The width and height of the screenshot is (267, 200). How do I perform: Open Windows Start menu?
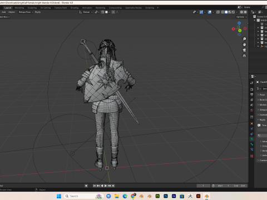coord(59,196)
